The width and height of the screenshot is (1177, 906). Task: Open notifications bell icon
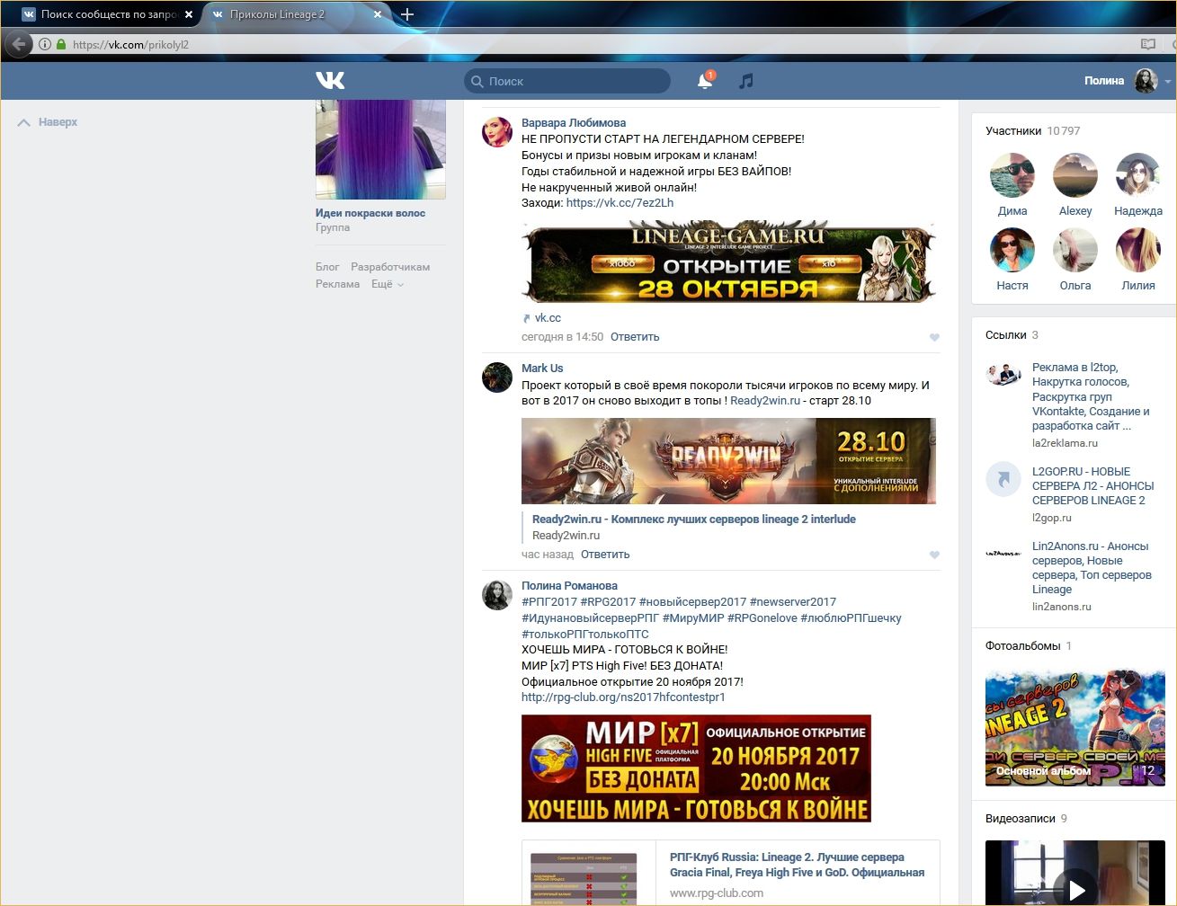pos(705,81)
